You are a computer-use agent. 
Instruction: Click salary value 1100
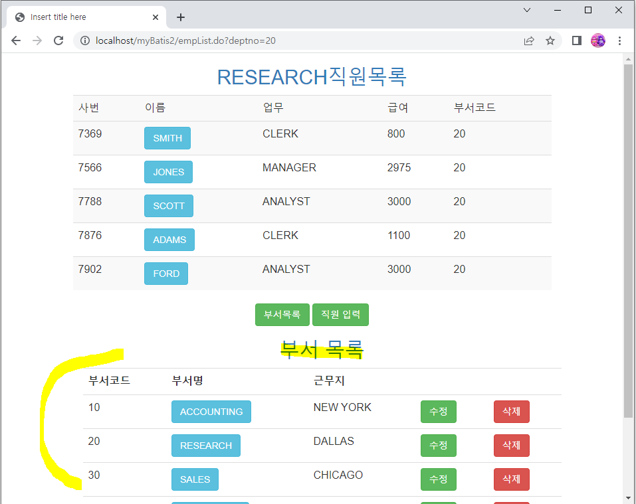[x=399, y=235]
